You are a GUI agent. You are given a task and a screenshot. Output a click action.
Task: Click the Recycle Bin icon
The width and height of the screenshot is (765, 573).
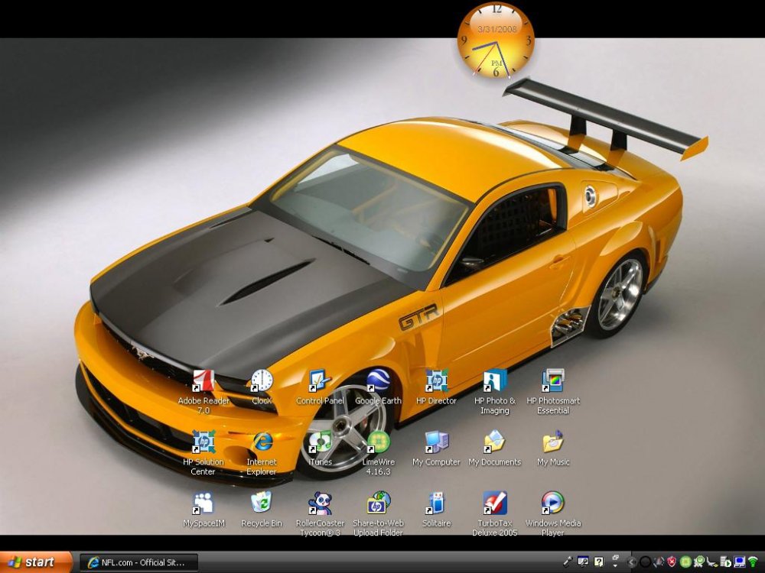click(262, 503)
